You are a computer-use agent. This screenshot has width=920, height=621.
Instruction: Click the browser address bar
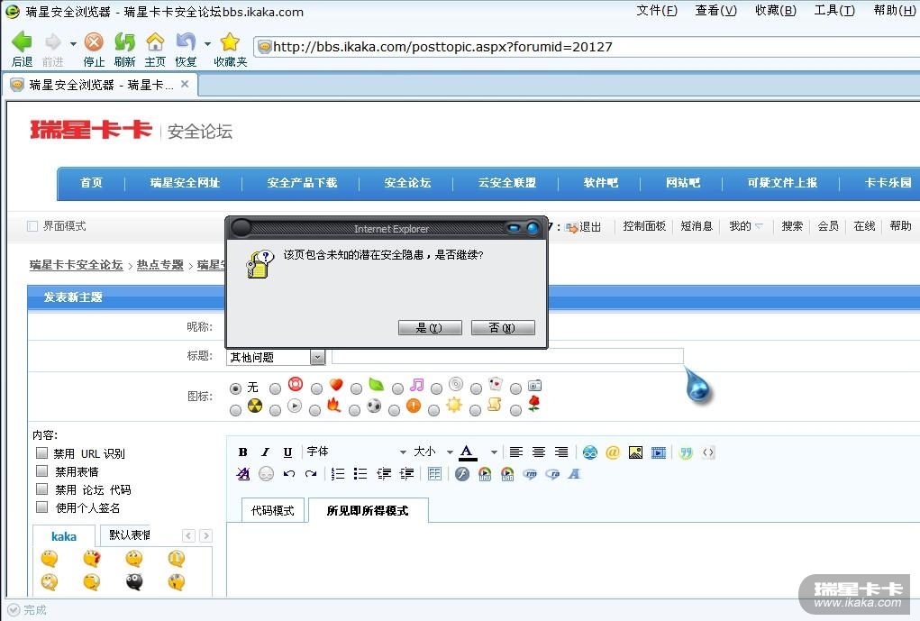click(587, 46)
